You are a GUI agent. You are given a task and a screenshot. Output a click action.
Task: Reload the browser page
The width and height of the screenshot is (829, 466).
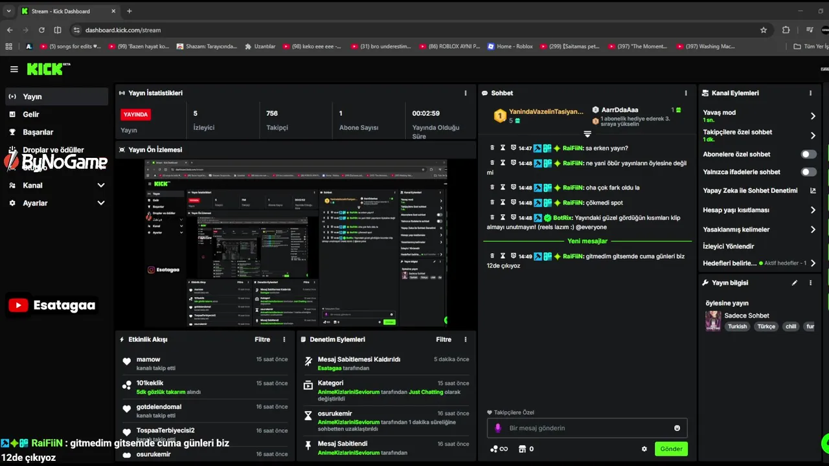click(41, 30)
